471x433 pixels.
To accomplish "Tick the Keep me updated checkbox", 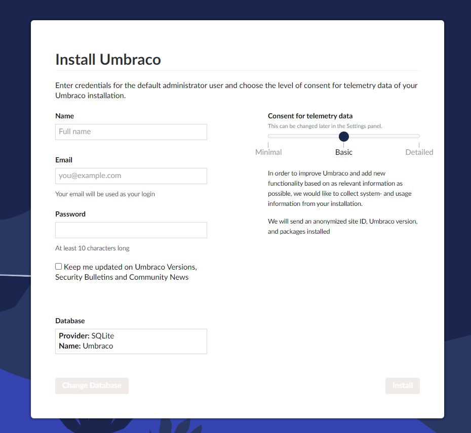I will coord(59,267).
